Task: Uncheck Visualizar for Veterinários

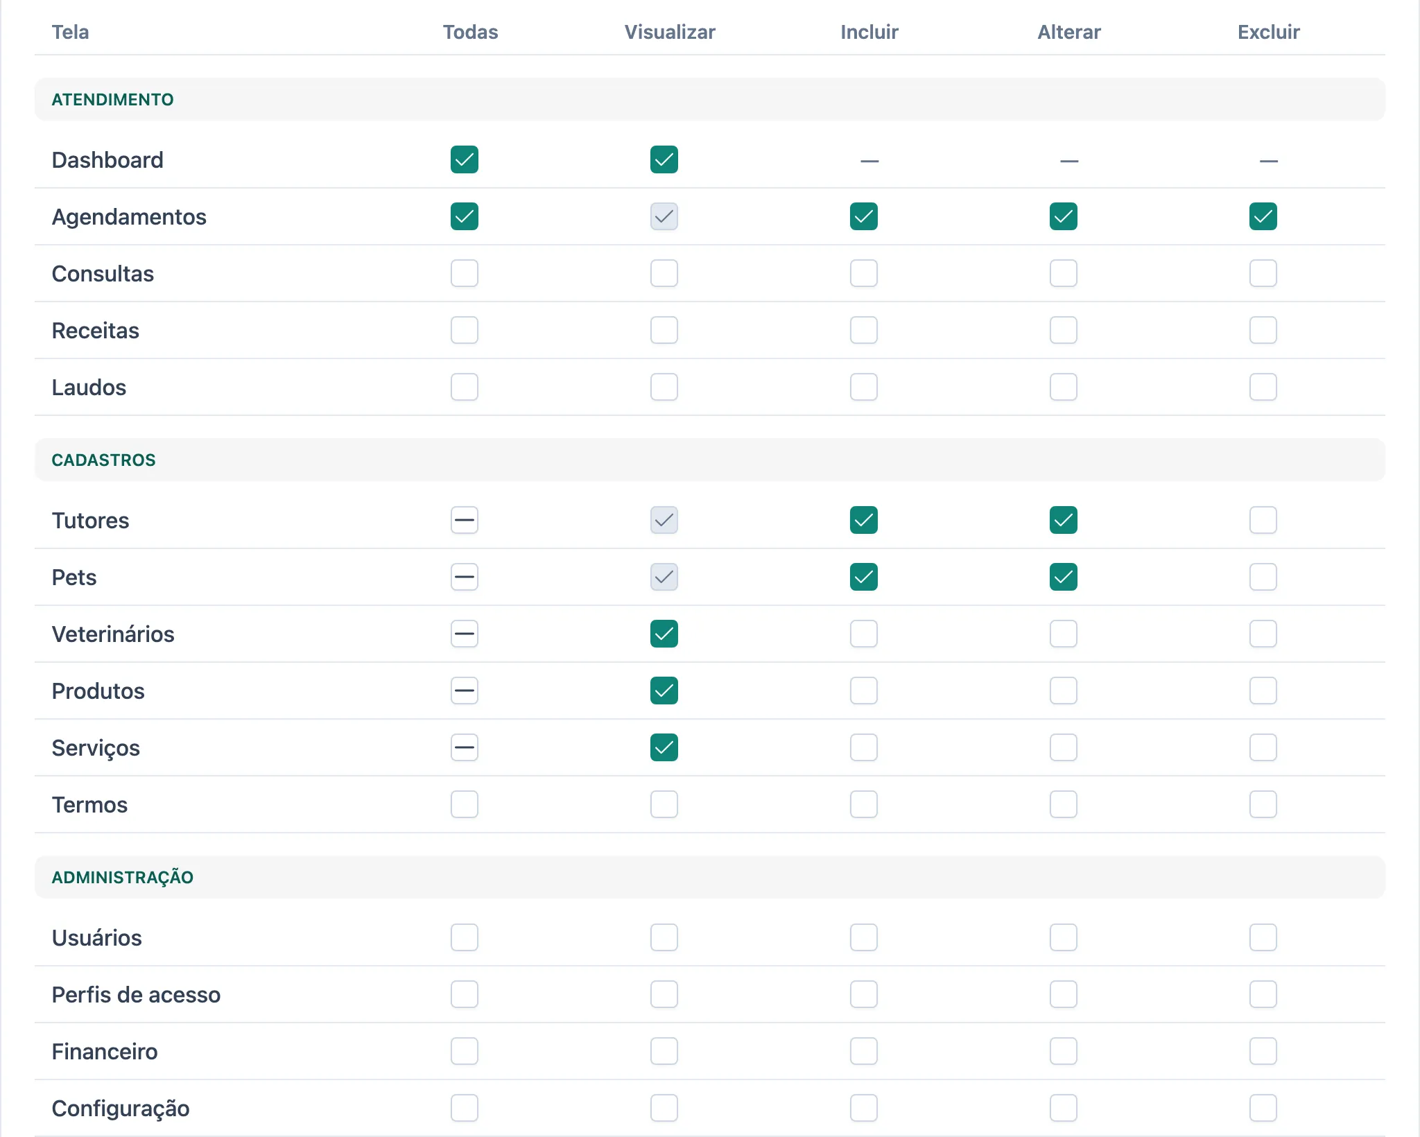Action: click(664, 634)
